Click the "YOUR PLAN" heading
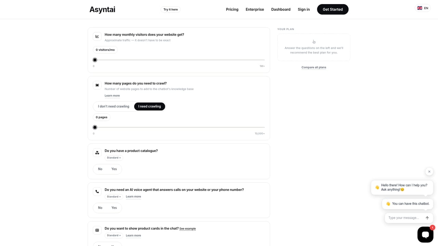Viewport: 438px width, 246px height. tap(286, 29)
